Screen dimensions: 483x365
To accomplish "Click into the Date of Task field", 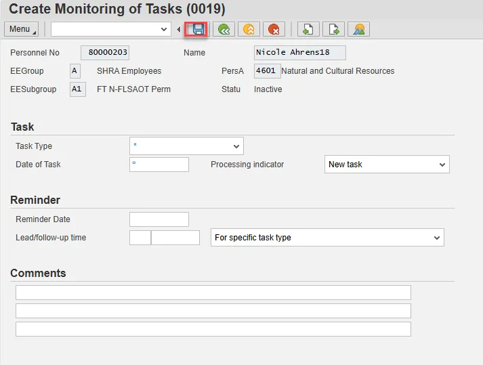I will click(x=159, y=165).
